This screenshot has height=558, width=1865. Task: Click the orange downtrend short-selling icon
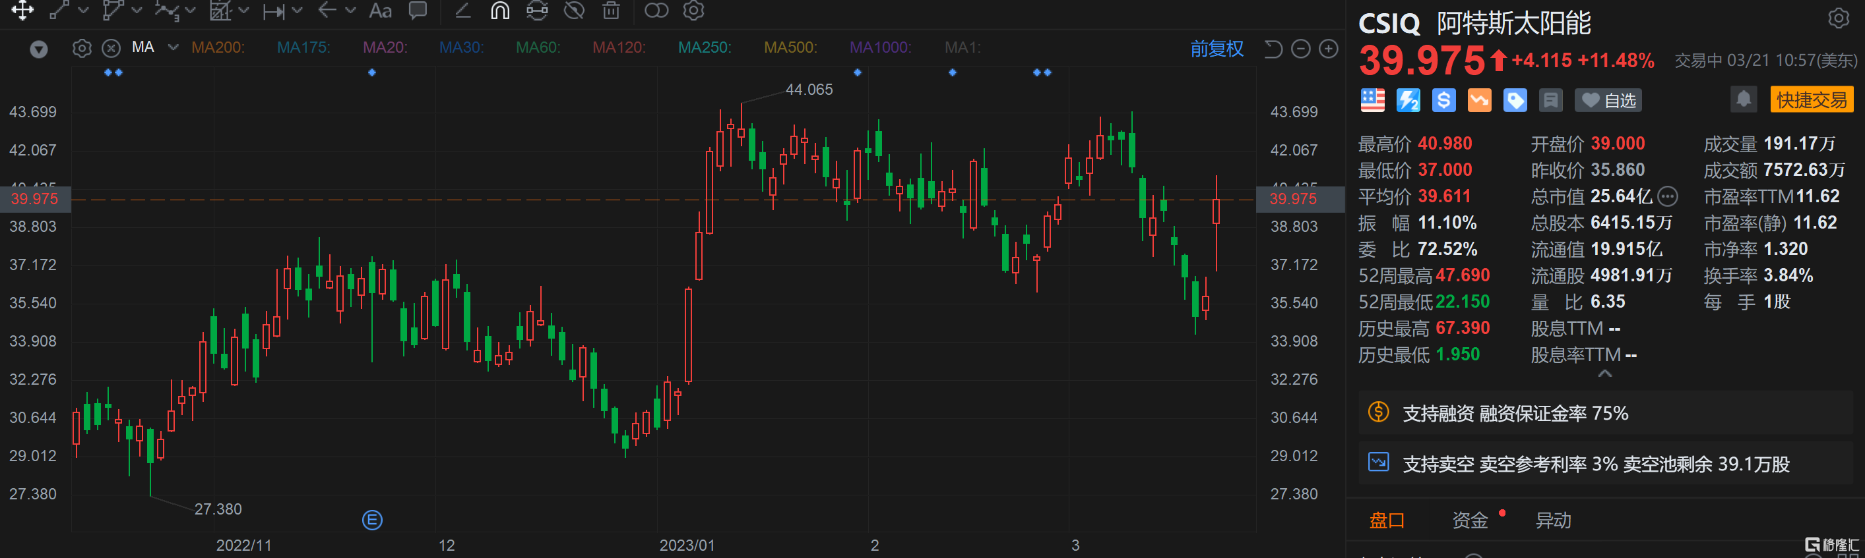1479,101
